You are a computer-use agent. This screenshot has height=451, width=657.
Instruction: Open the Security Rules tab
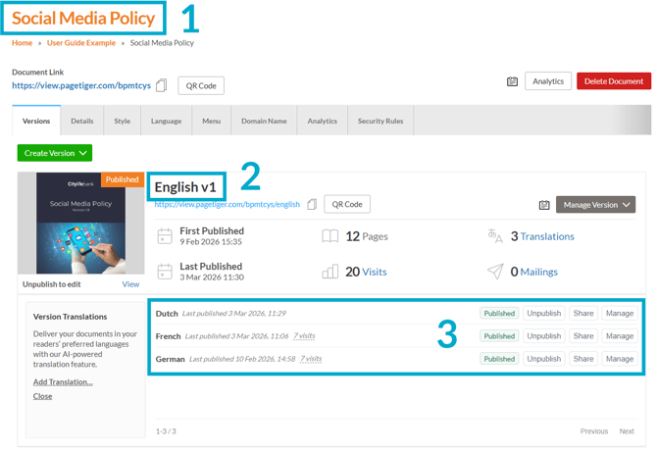(x=380, y=121)
